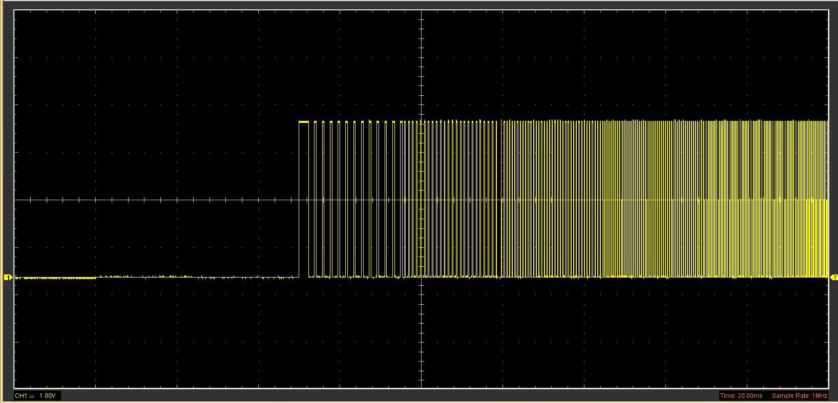The height and width of the screenshot is (403, 838).
Task: Click the left end of horizontal center axis
Action: pyautogui.click(x=16, y=200)
